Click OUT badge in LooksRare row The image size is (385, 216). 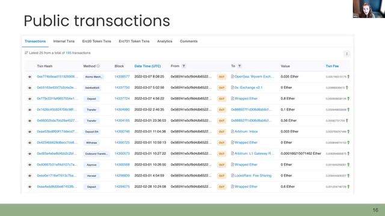coord(222,176)
